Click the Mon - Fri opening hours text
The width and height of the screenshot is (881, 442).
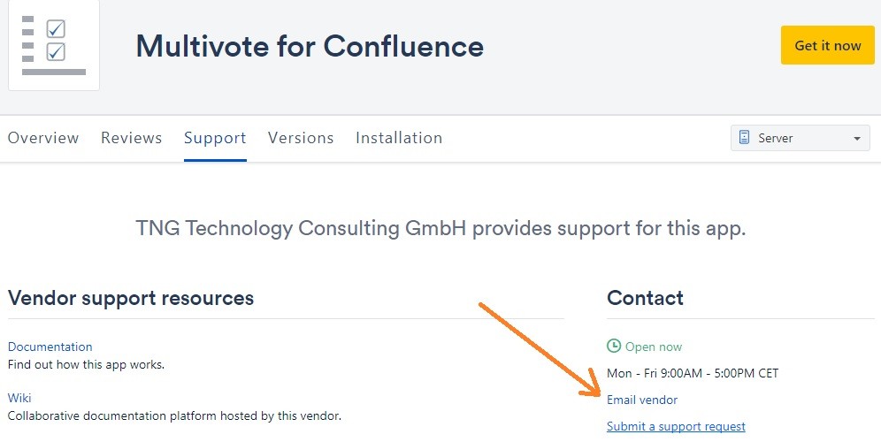[693, 373]
